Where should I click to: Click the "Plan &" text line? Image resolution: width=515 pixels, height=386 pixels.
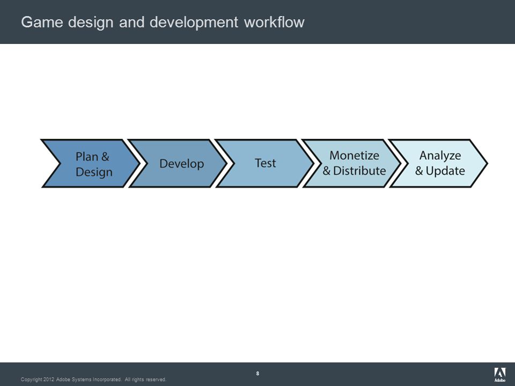92,157
